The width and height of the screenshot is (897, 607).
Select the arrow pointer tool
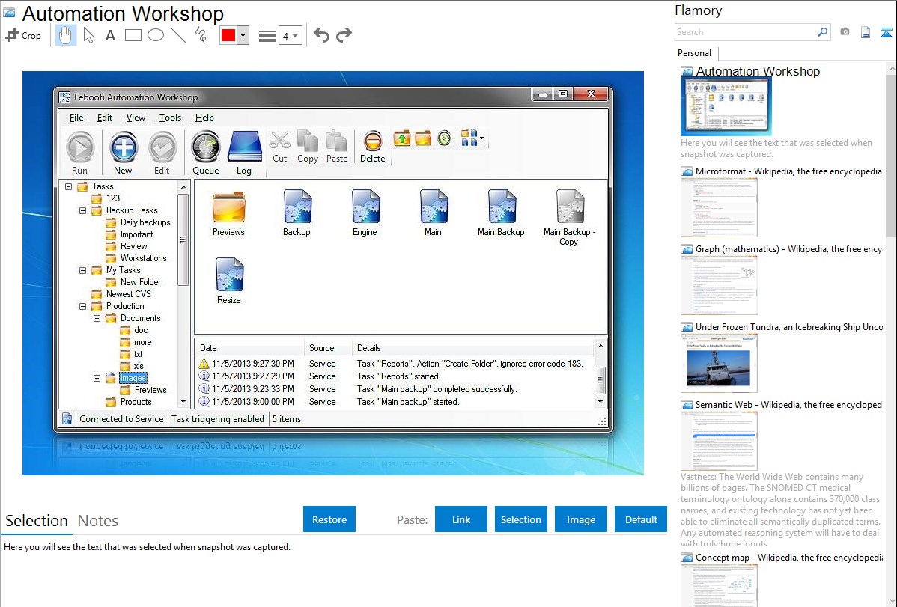[x=88, y=35]
